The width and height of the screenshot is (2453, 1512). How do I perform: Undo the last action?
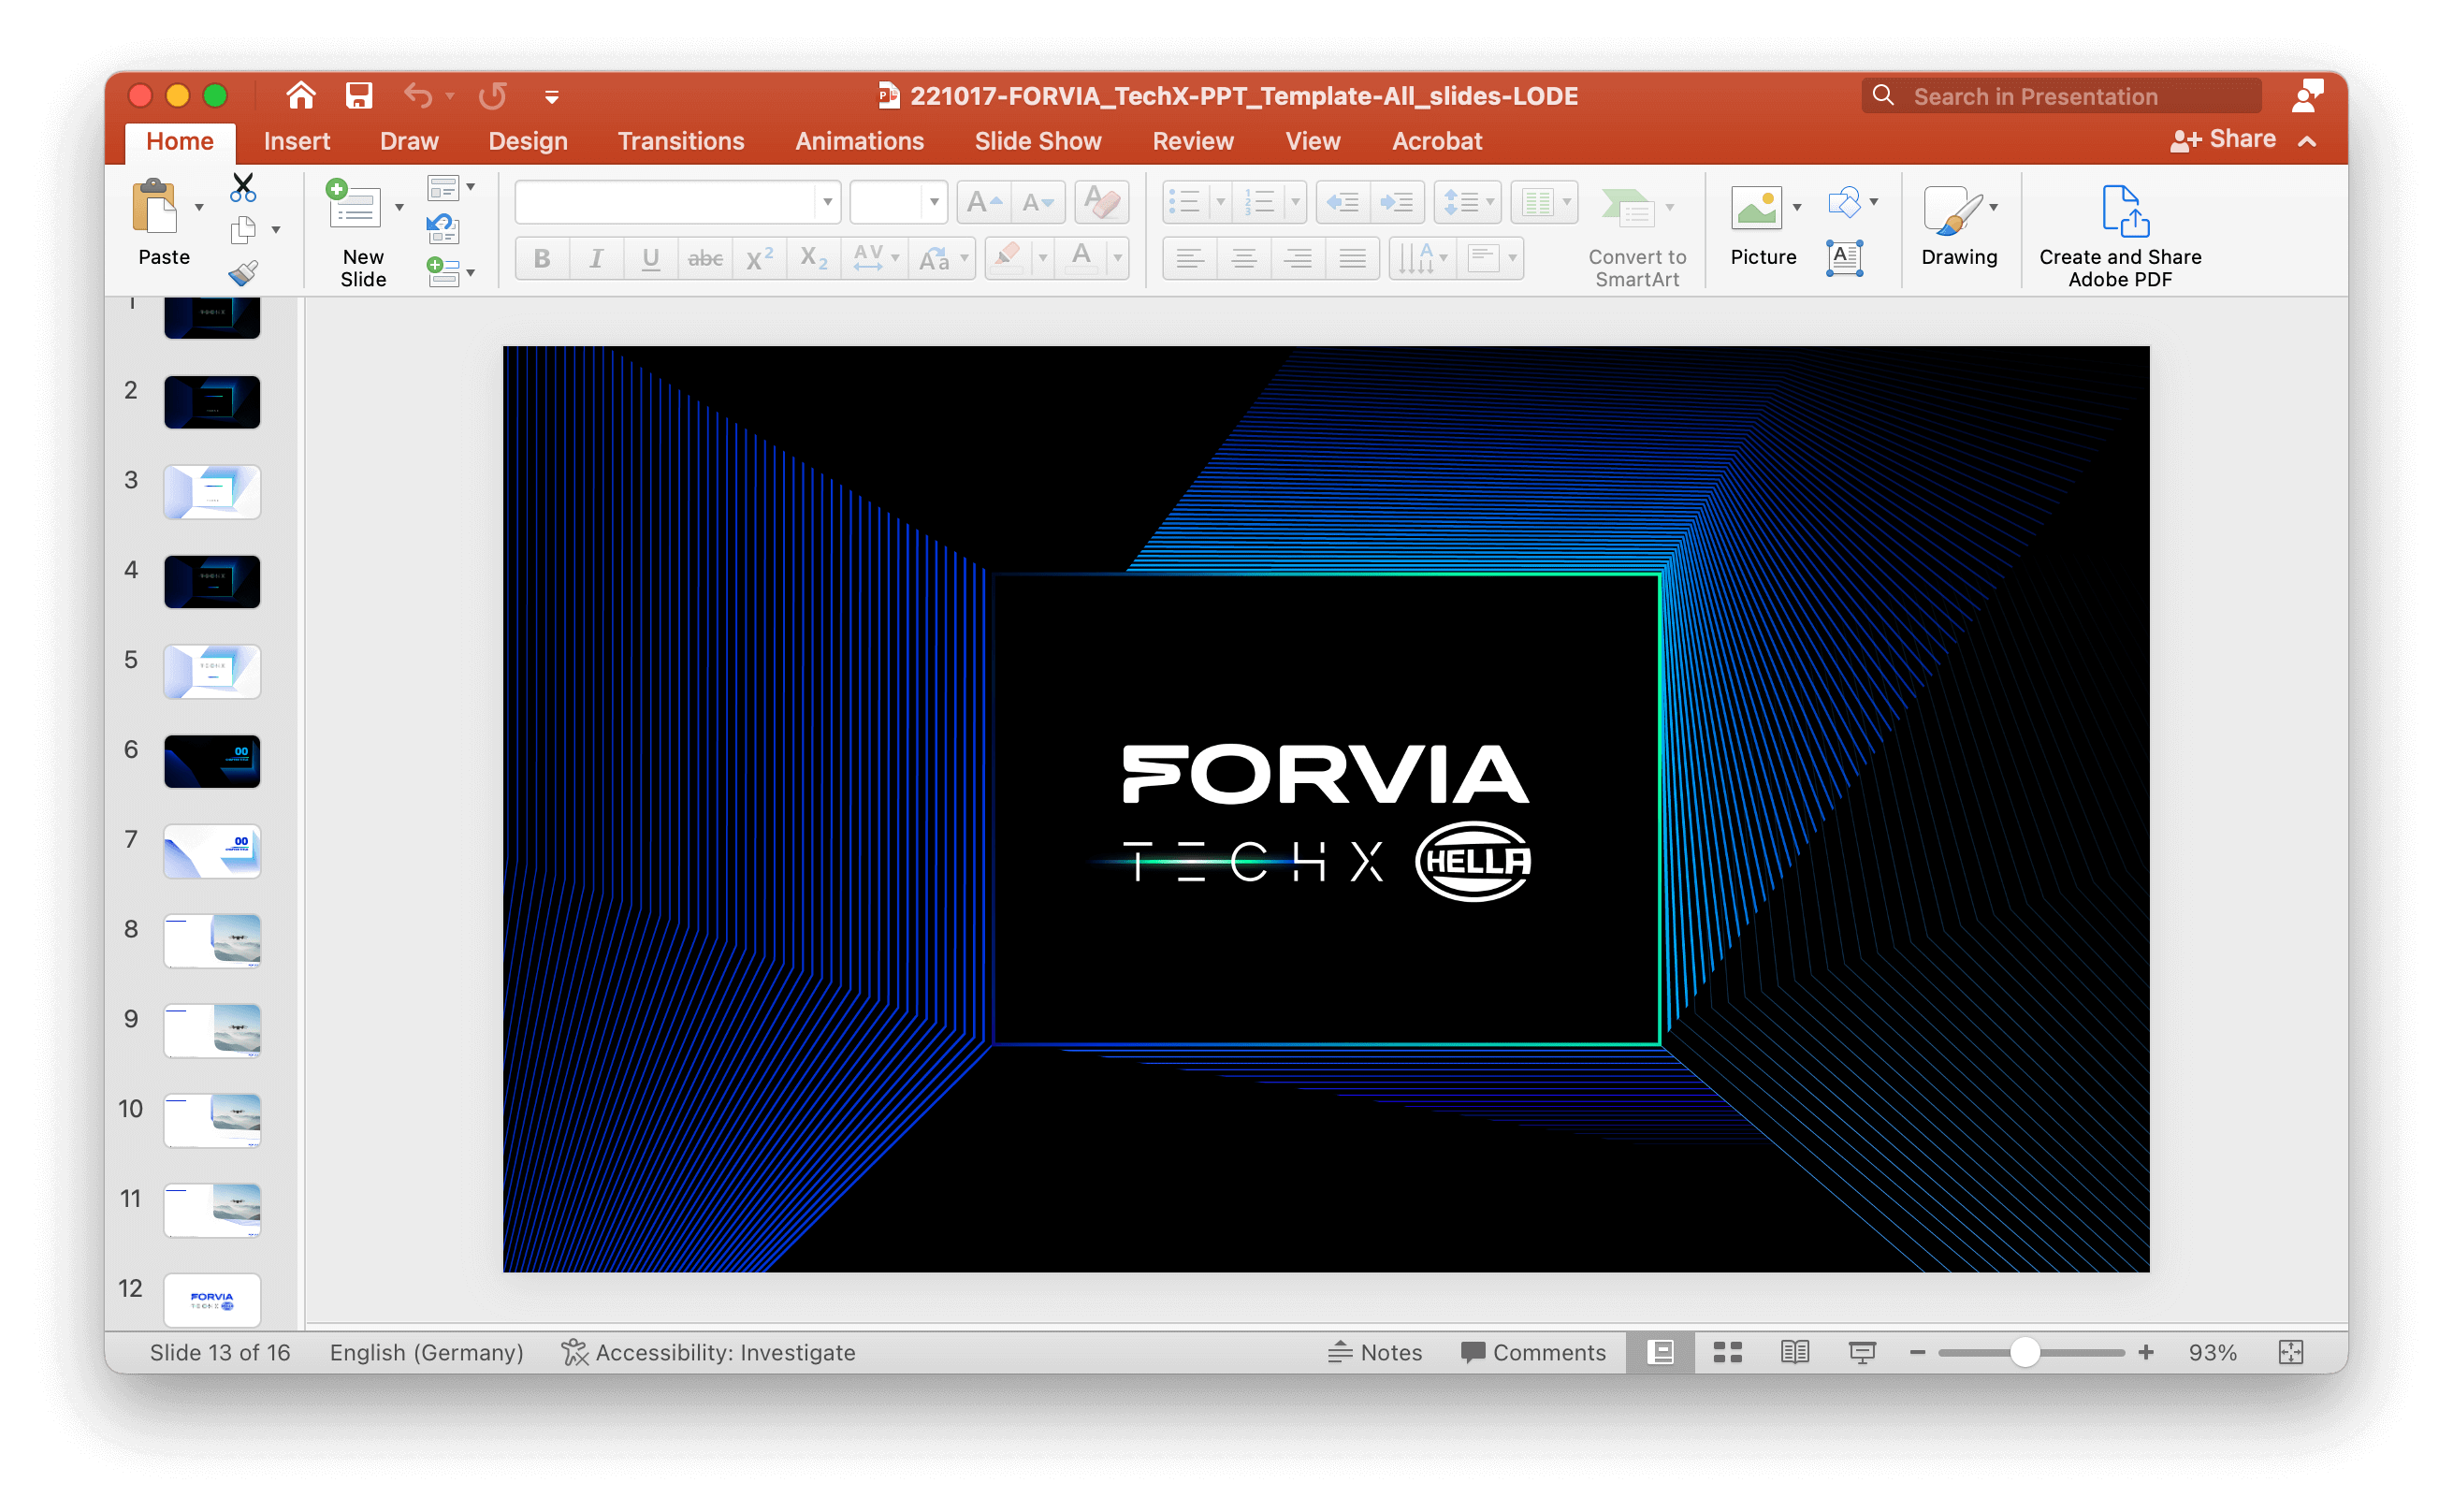click(418, 96)
